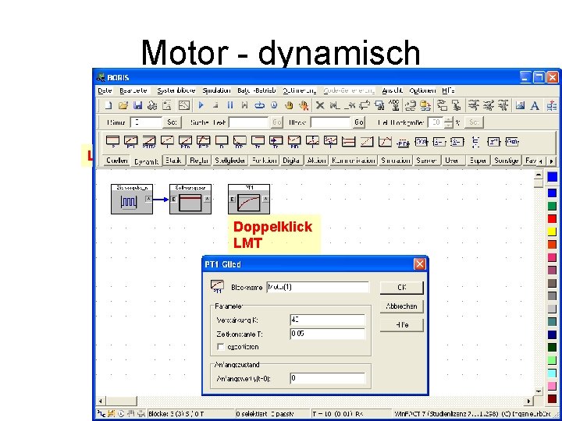Open the Batch-Betrieb menu
This screenshot has height=421, width=562.
pyautogui.click(x=257, y=90)
